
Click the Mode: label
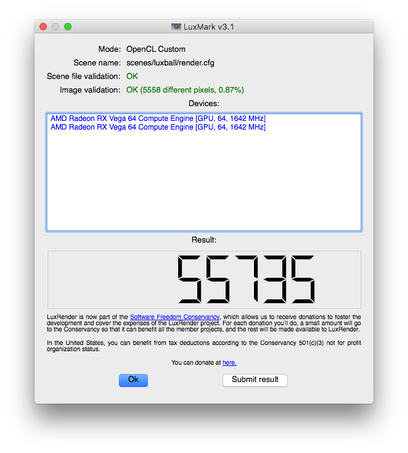pos(109,49)
